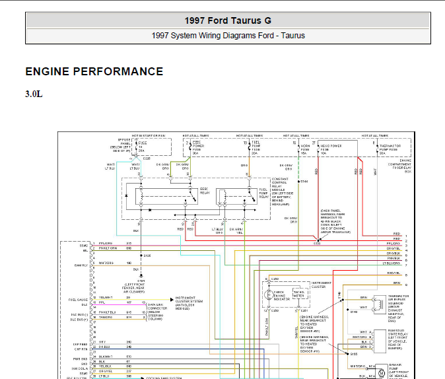Select the S125 splice label
The height and width of the screenshot is (379, 445).
coord(147,256)
